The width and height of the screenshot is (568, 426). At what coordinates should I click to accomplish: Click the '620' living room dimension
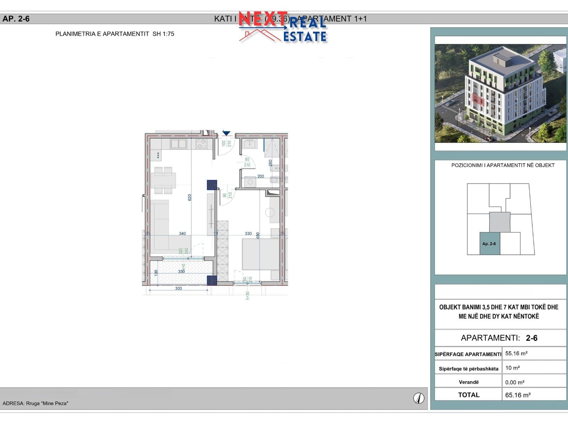(x=190, y=197)
